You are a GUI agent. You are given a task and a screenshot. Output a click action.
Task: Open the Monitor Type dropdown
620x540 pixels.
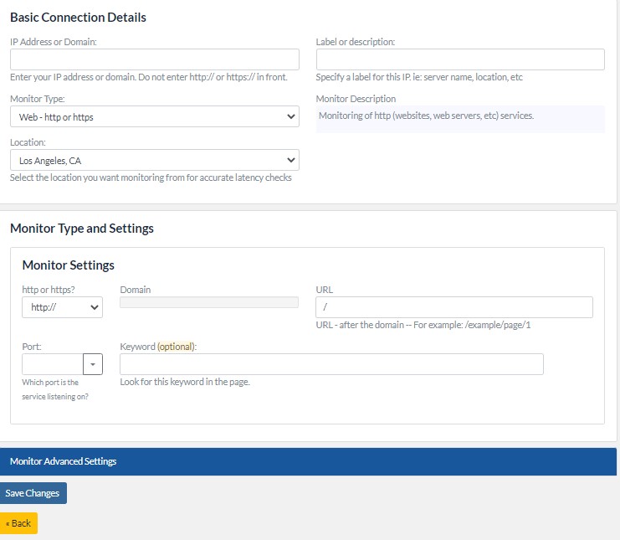[x=154, y=117]
